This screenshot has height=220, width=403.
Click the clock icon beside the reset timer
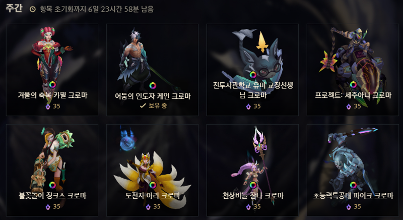pyautogui.click(x=33, y=9)
